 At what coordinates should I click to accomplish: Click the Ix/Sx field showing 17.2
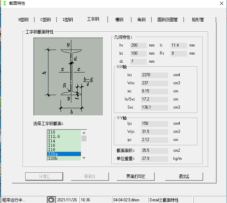(154, 99)
